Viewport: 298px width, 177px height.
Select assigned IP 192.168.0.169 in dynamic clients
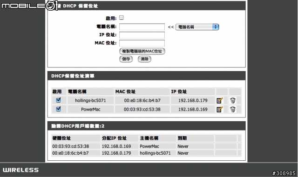click(116, 146)
